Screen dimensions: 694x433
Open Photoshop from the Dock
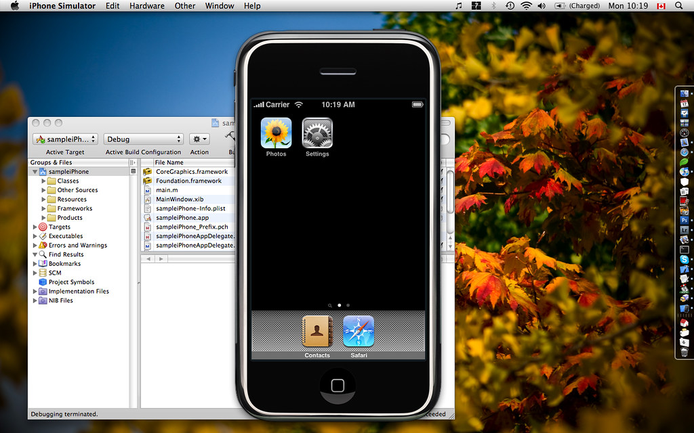[x=685, y=220]
